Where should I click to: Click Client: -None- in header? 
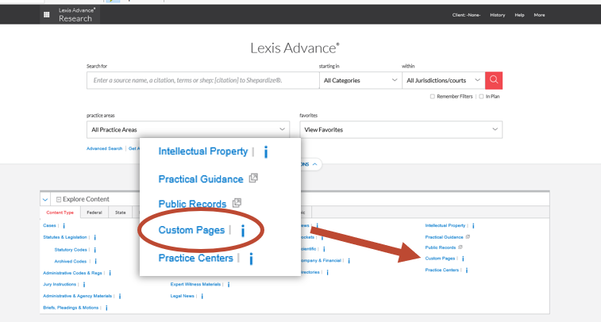tap(466, 15)
